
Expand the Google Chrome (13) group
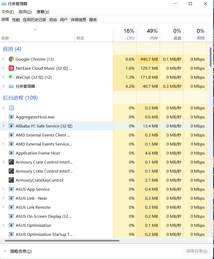pyautogui.click(x=3, y=59)
